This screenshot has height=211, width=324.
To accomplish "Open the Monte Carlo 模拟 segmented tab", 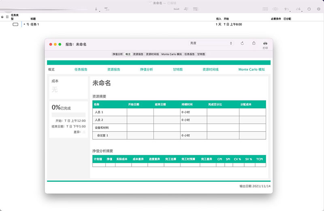I will coord(171,54).
